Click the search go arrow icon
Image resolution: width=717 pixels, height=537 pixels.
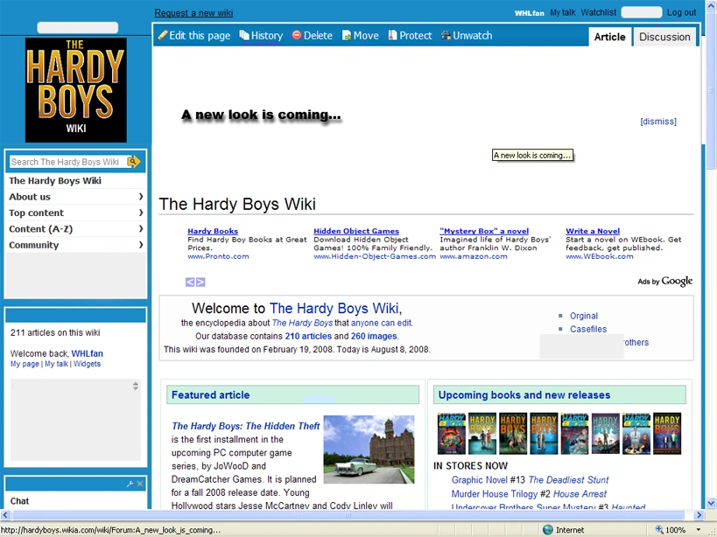point(134,162)
